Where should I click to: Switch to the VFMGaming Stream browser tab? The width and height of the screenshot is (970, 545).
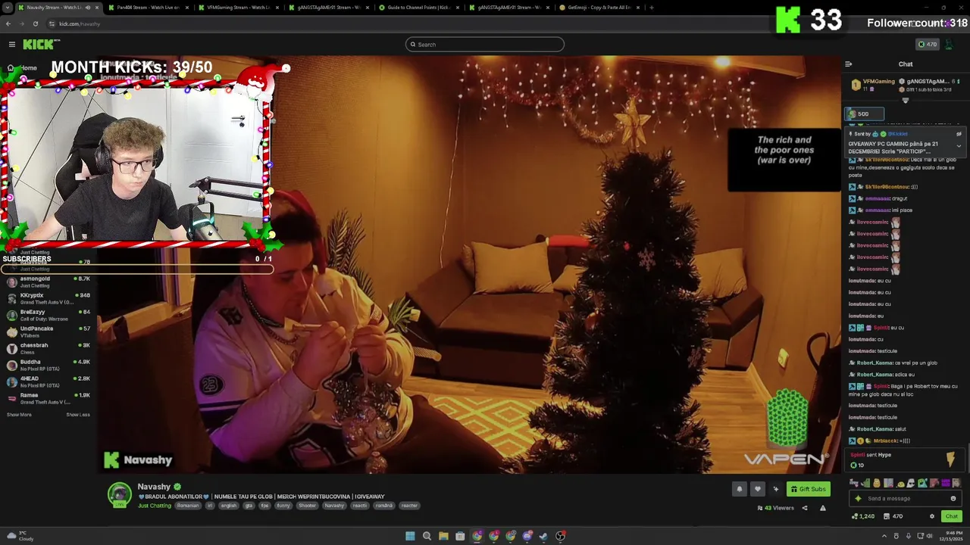[x=239, y=8]
